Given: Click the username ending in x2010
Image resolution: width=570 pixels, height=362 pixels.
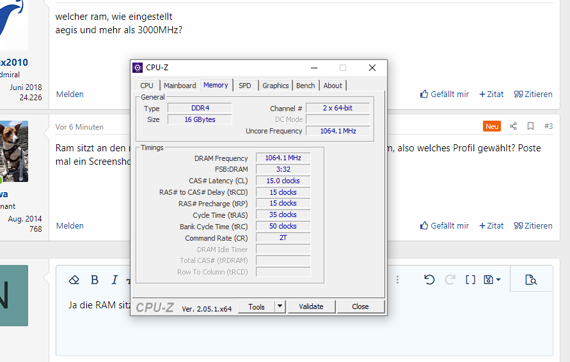Looking at the screenshot, I should pyautogui.click(x=14, y=63).
